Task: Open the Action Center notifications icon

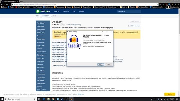Action: pyautogui.click(x=177, y=99)
